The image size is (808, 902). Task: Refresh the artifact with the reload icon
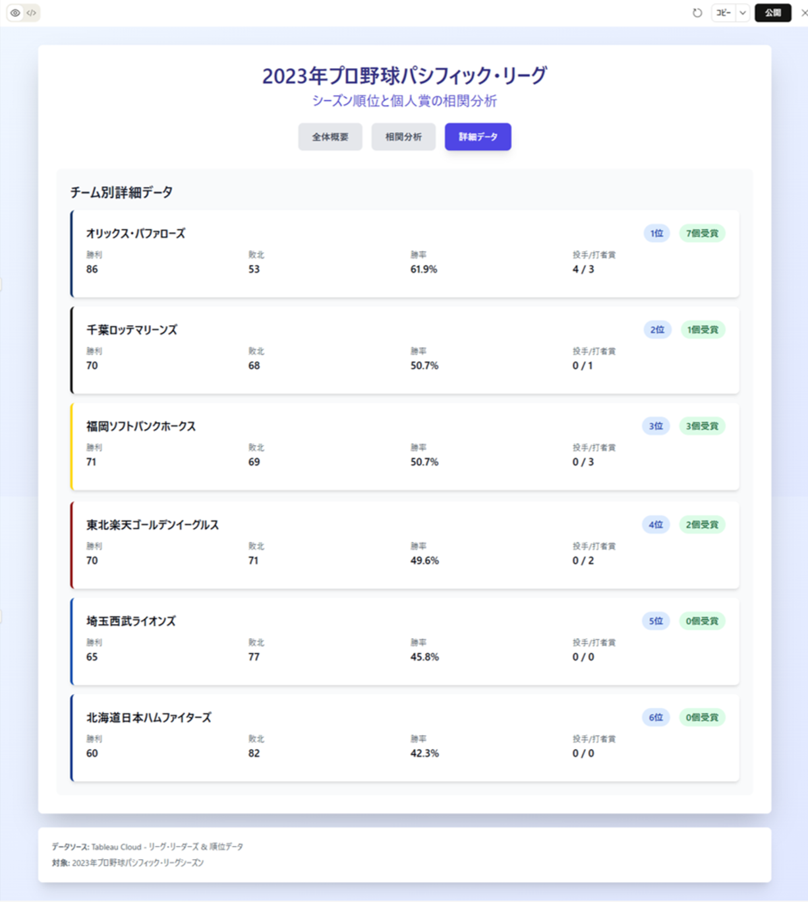coord(697,13)
